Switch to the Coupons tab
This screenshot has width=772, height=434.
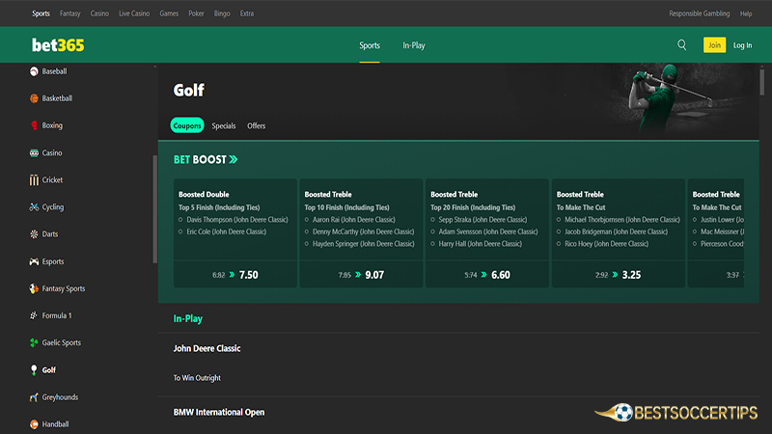point(187,125)
